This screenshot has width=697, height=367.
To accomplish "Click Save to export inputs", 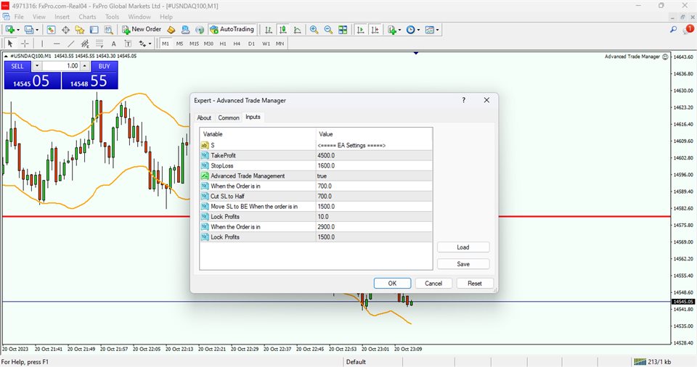I will [x=463, y=264].
